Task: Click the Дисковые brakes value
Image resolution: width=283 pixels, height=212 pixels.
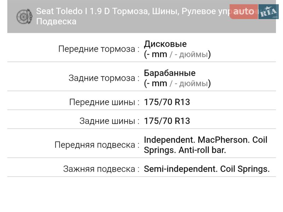Action: (166, 44)
